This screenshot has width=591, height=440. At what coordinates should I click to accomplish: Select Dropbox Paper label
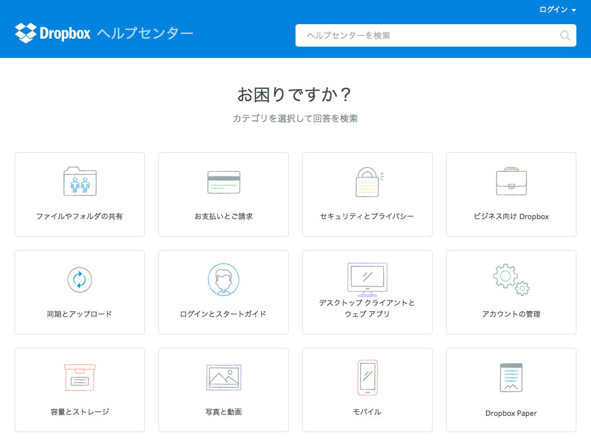coord(511,413)
